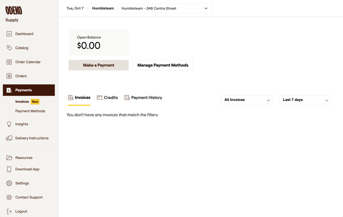
Task: Click the Logout arrow icon
Action: (x=9, y=212)
